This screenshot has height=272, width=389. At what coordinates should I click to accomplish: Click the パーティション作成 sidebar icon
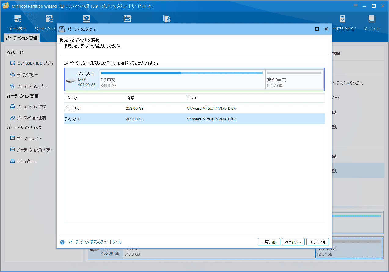pos(13,106)
